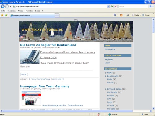Click the (more..) link under first article

click(24, 74)
